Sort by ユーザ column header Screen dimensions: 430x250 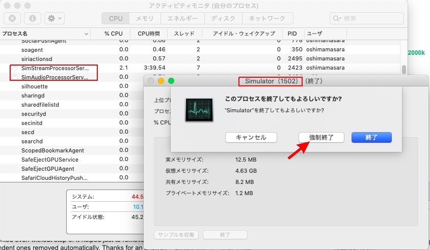(x=326, y=34)
